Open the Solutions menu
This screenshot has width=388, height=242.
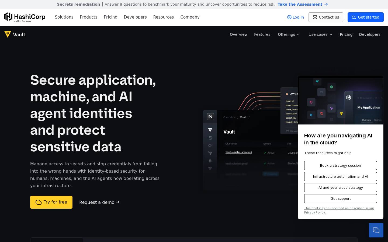tap(64, 17)
